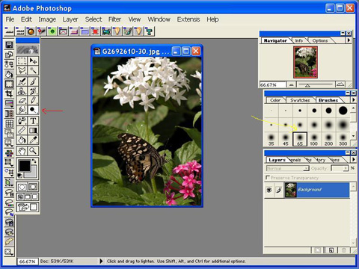Click the red square icon in top toolbar
The height and width of the screenshot is (269, 359).
coord(95,31)
